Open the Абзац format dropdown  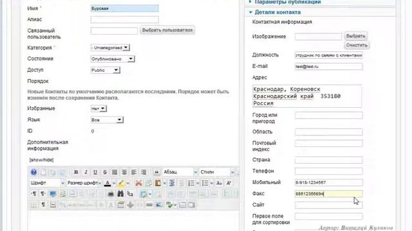[180, 172]
